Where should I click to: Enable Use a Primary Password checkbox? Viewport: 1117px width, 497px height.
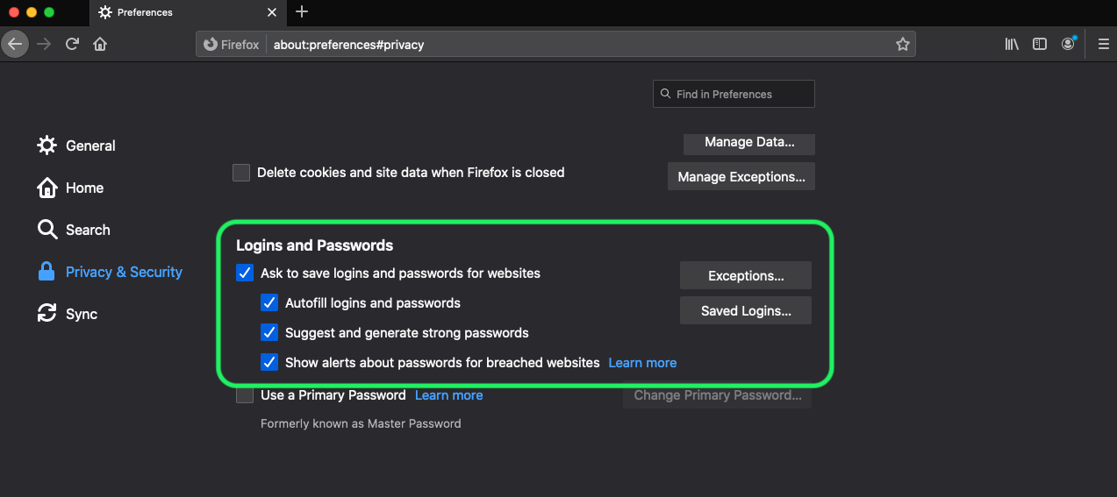pyautogui.click(x=245, y=395)
